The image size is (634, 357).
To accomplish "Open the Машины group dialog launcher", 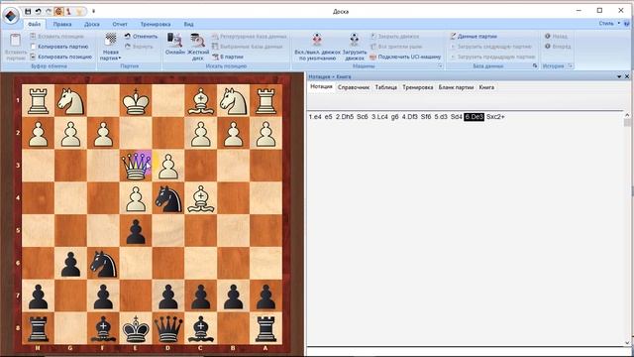I will pos(440,66).
